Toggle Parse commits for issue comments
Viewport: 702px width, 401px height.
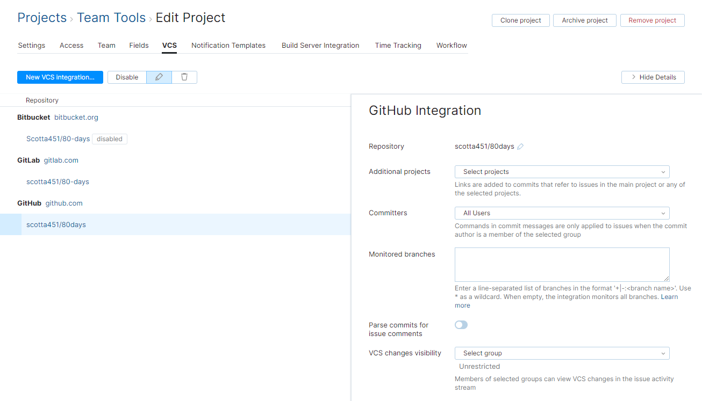[461, 325]
